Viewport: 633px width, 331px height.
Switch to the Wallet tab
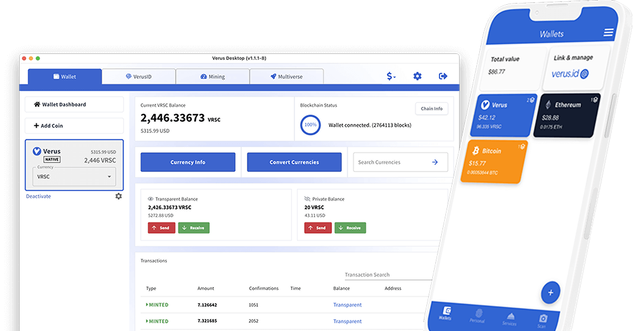point(65,77)
